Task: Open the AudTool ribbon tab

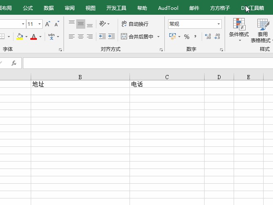Action: (x=168, y=8)
